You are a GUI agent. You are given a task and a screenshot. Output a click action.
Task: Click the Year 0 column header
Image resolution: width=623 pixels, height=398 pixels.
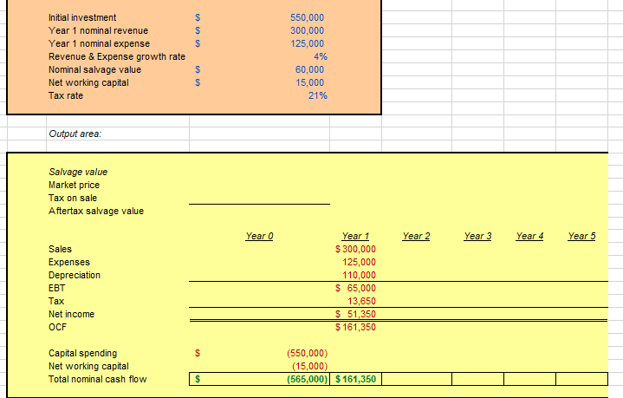(259, 236)
